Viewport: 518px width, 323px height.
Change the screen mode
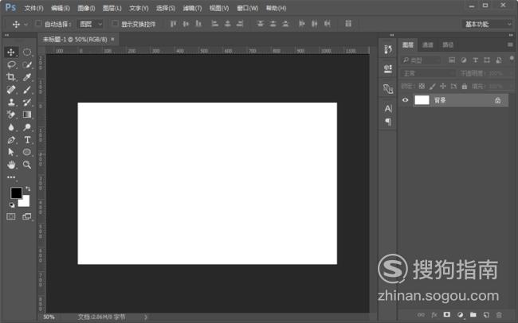click(x=27, y=216)
